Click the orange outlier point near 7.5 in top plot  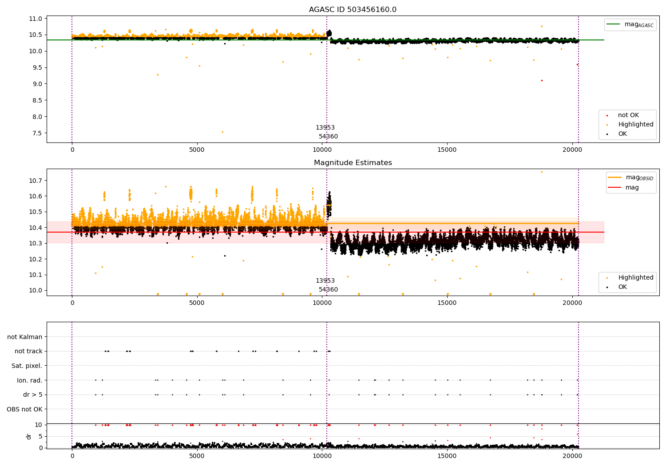pyautogui.click(x=222, y=132)
